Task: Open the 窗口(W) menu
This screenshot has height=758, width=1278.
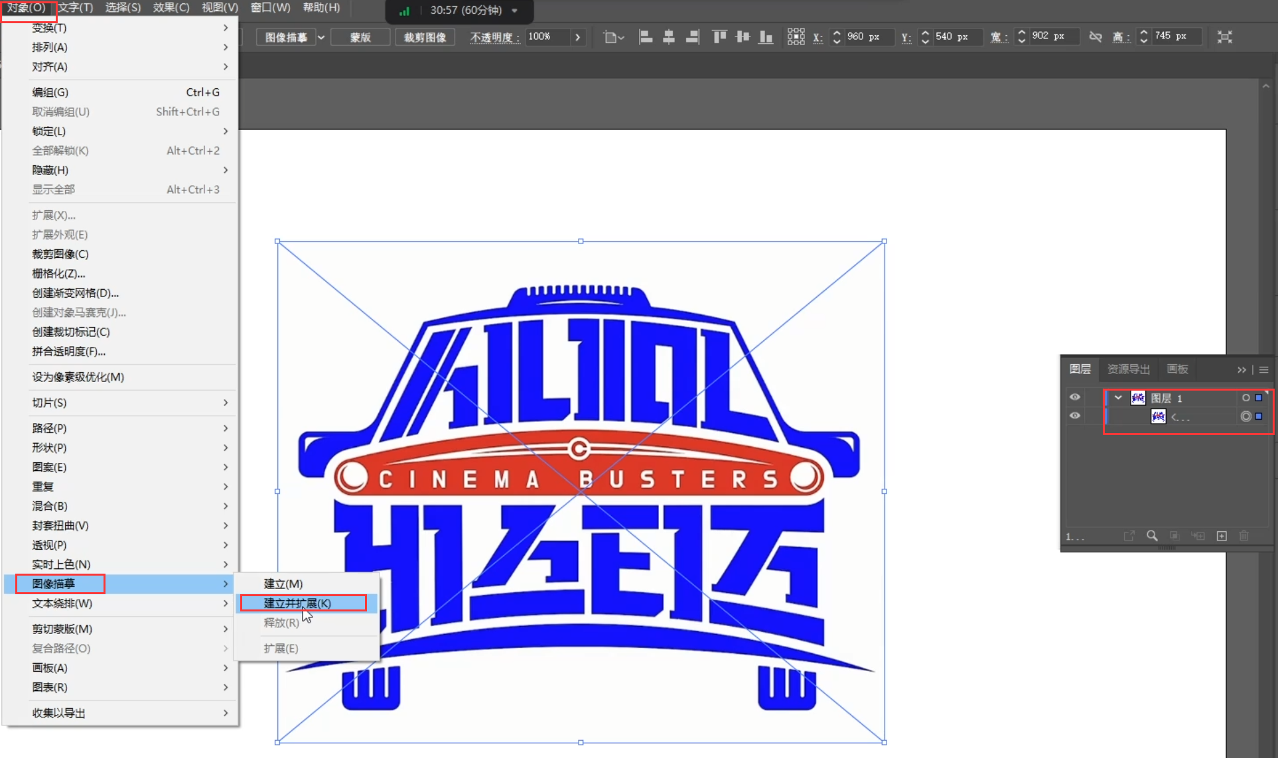Action: click(270, 8)
